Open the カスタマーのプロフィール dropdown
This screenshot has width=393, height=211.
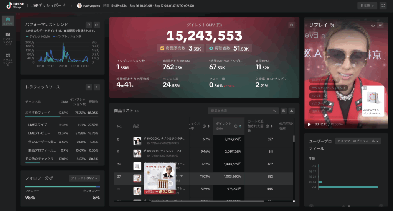[358, 141]
